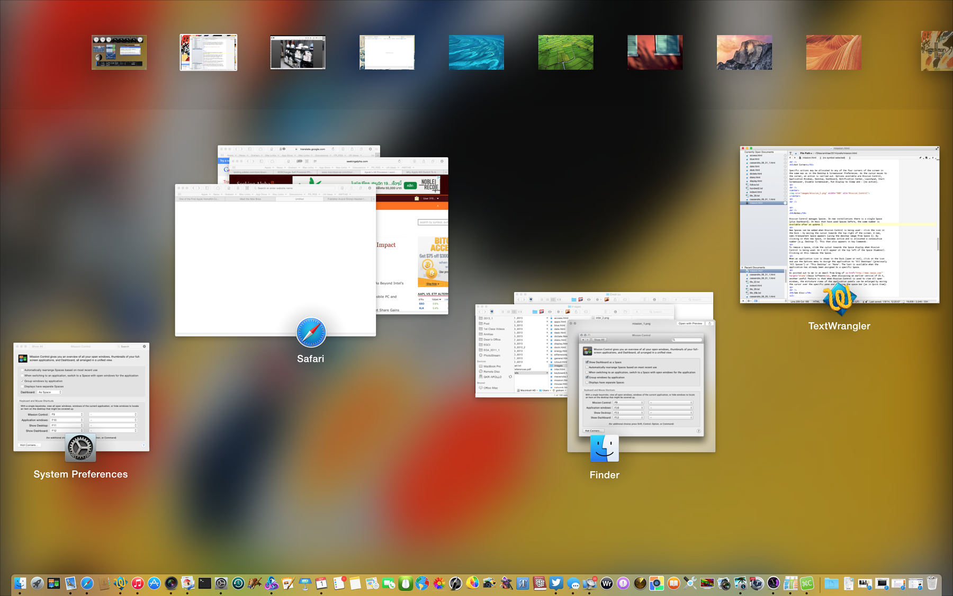
Task: Open System Preferences gear in Dock
Action: [x=221, y=583]
